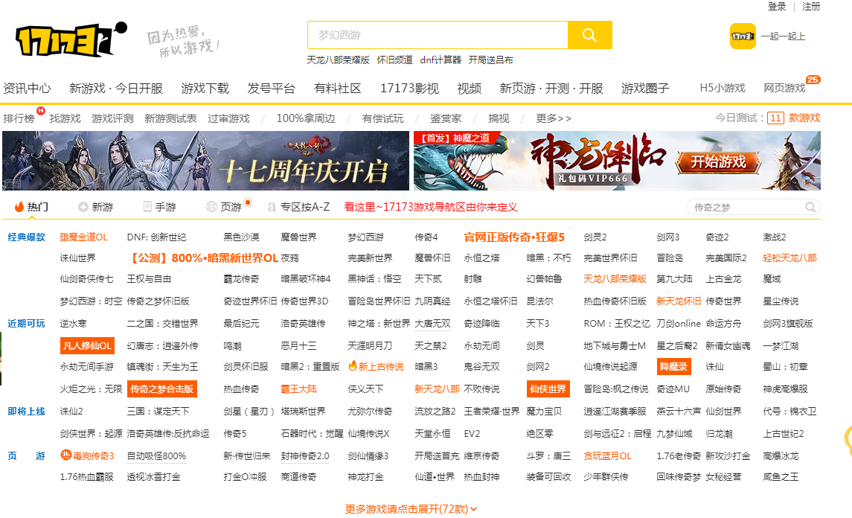The width and height of the screenshot is (852, 518).
Task: Click the orange 传奇之梦合击版 button
Action: click(162, 388)
